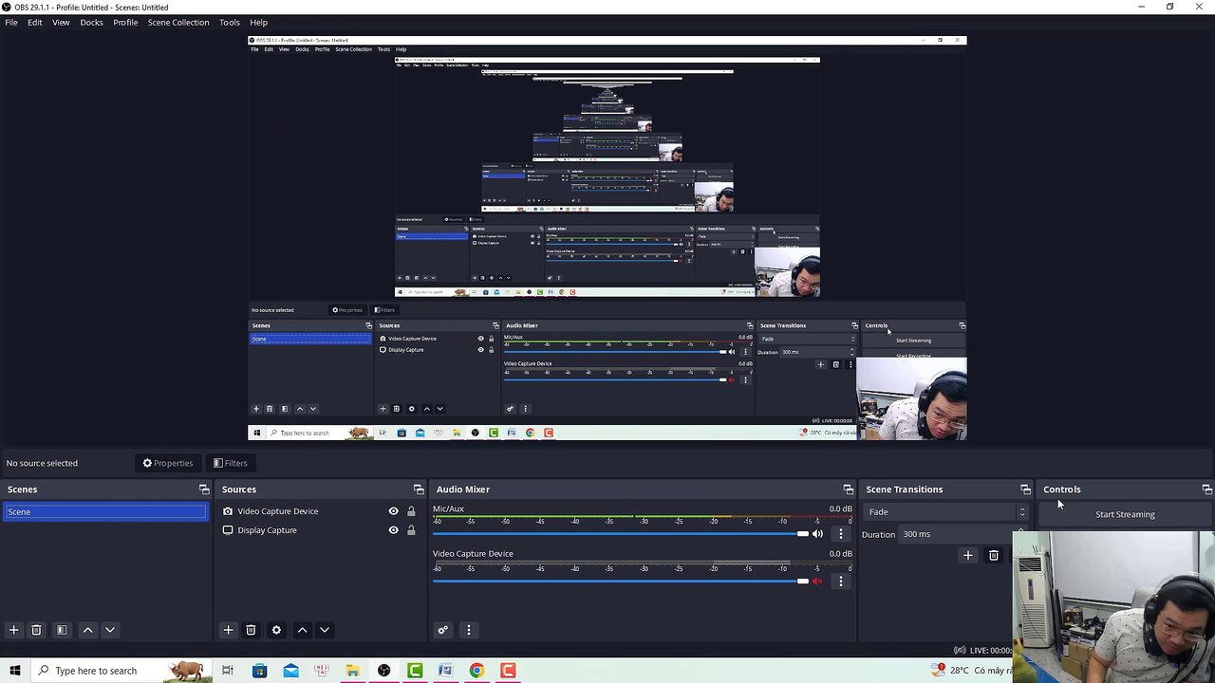This screenshot has width=1215, height=683.
Task: Hide the Display Capture source
Action: click(x=393, y=530)
